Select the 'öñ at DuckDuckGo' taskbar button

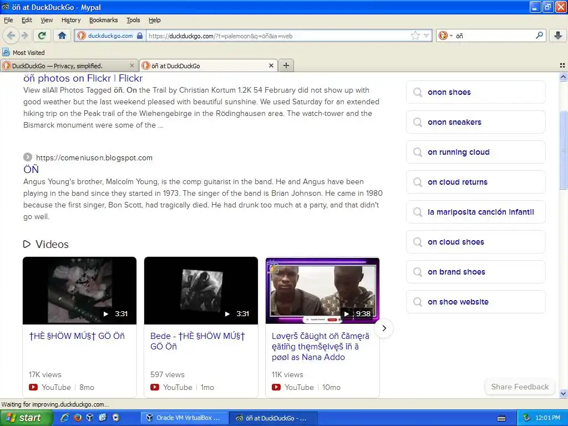(274, 418)
